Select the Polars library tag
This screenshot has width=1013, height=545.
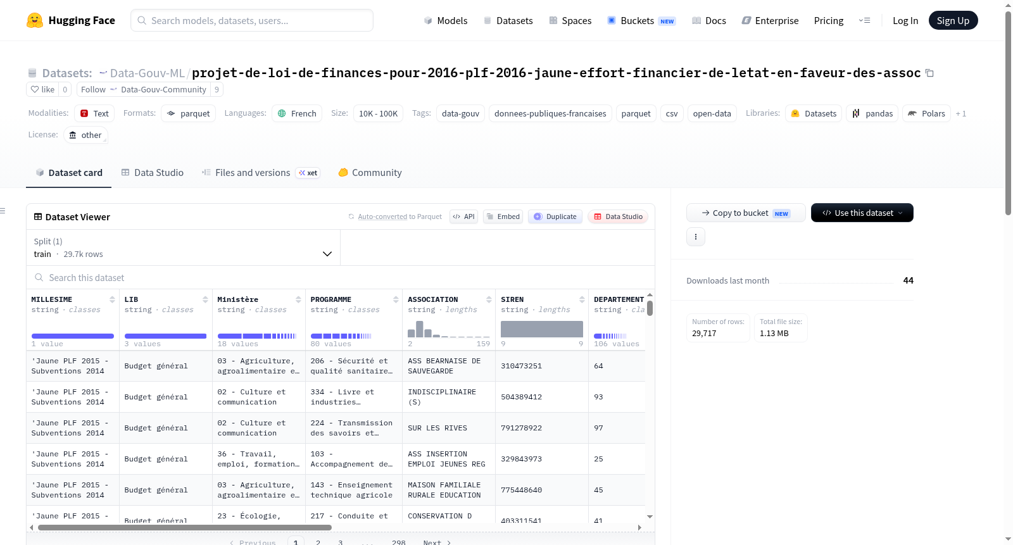coord(926,113)
